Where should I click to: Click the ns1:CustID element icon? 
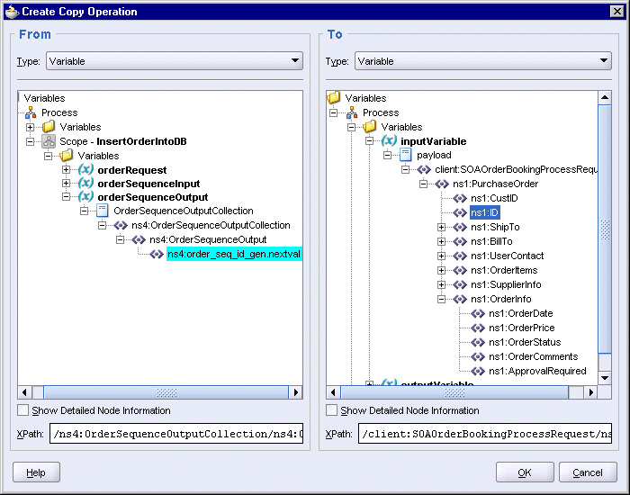click(460, 199)
